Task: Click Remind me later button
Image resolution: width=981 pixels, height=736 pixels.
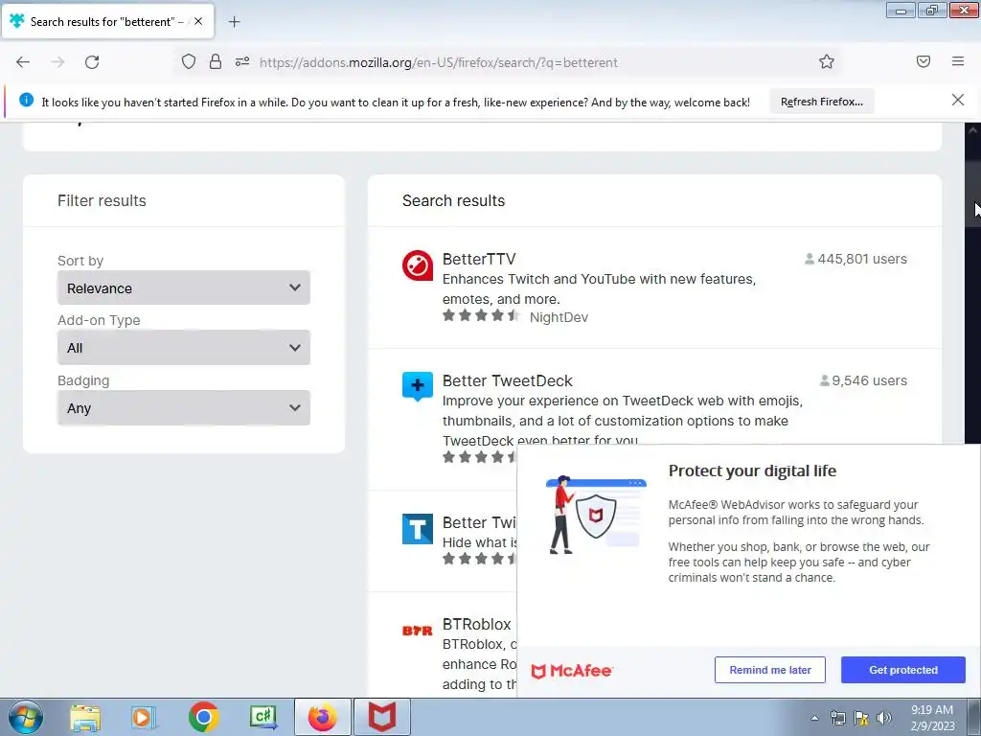Action: [x=770, y=670]
